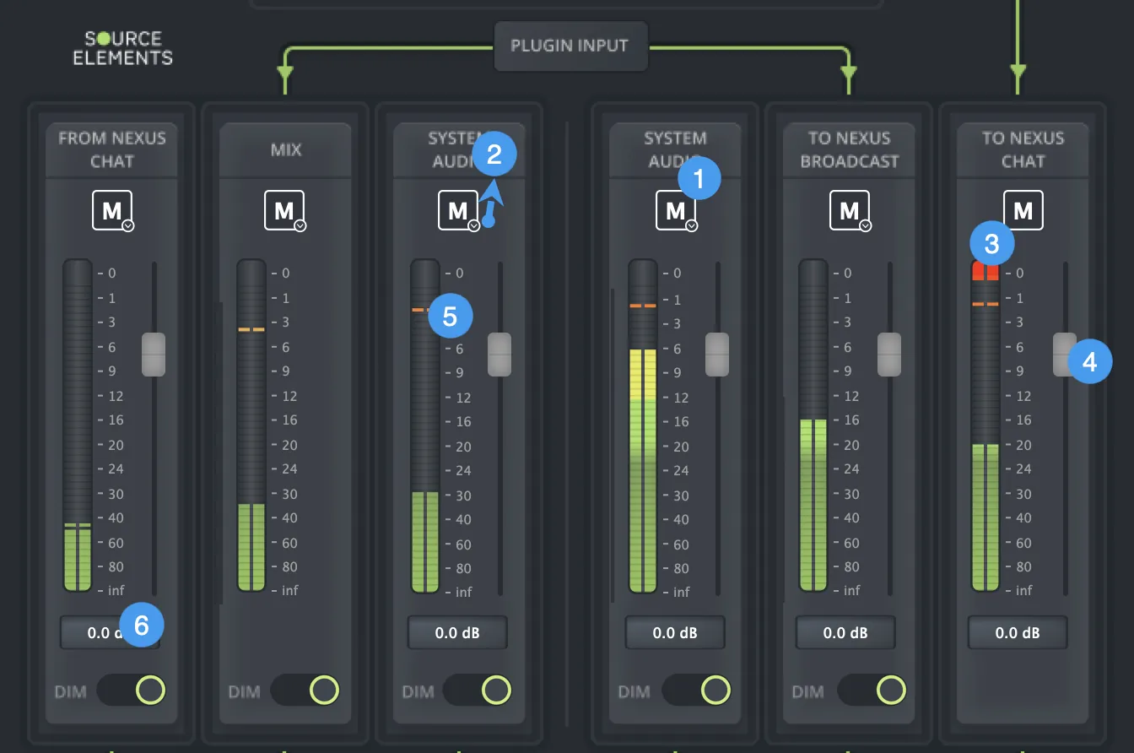Click the From Nexus Chat dB value field

point(110,632)
